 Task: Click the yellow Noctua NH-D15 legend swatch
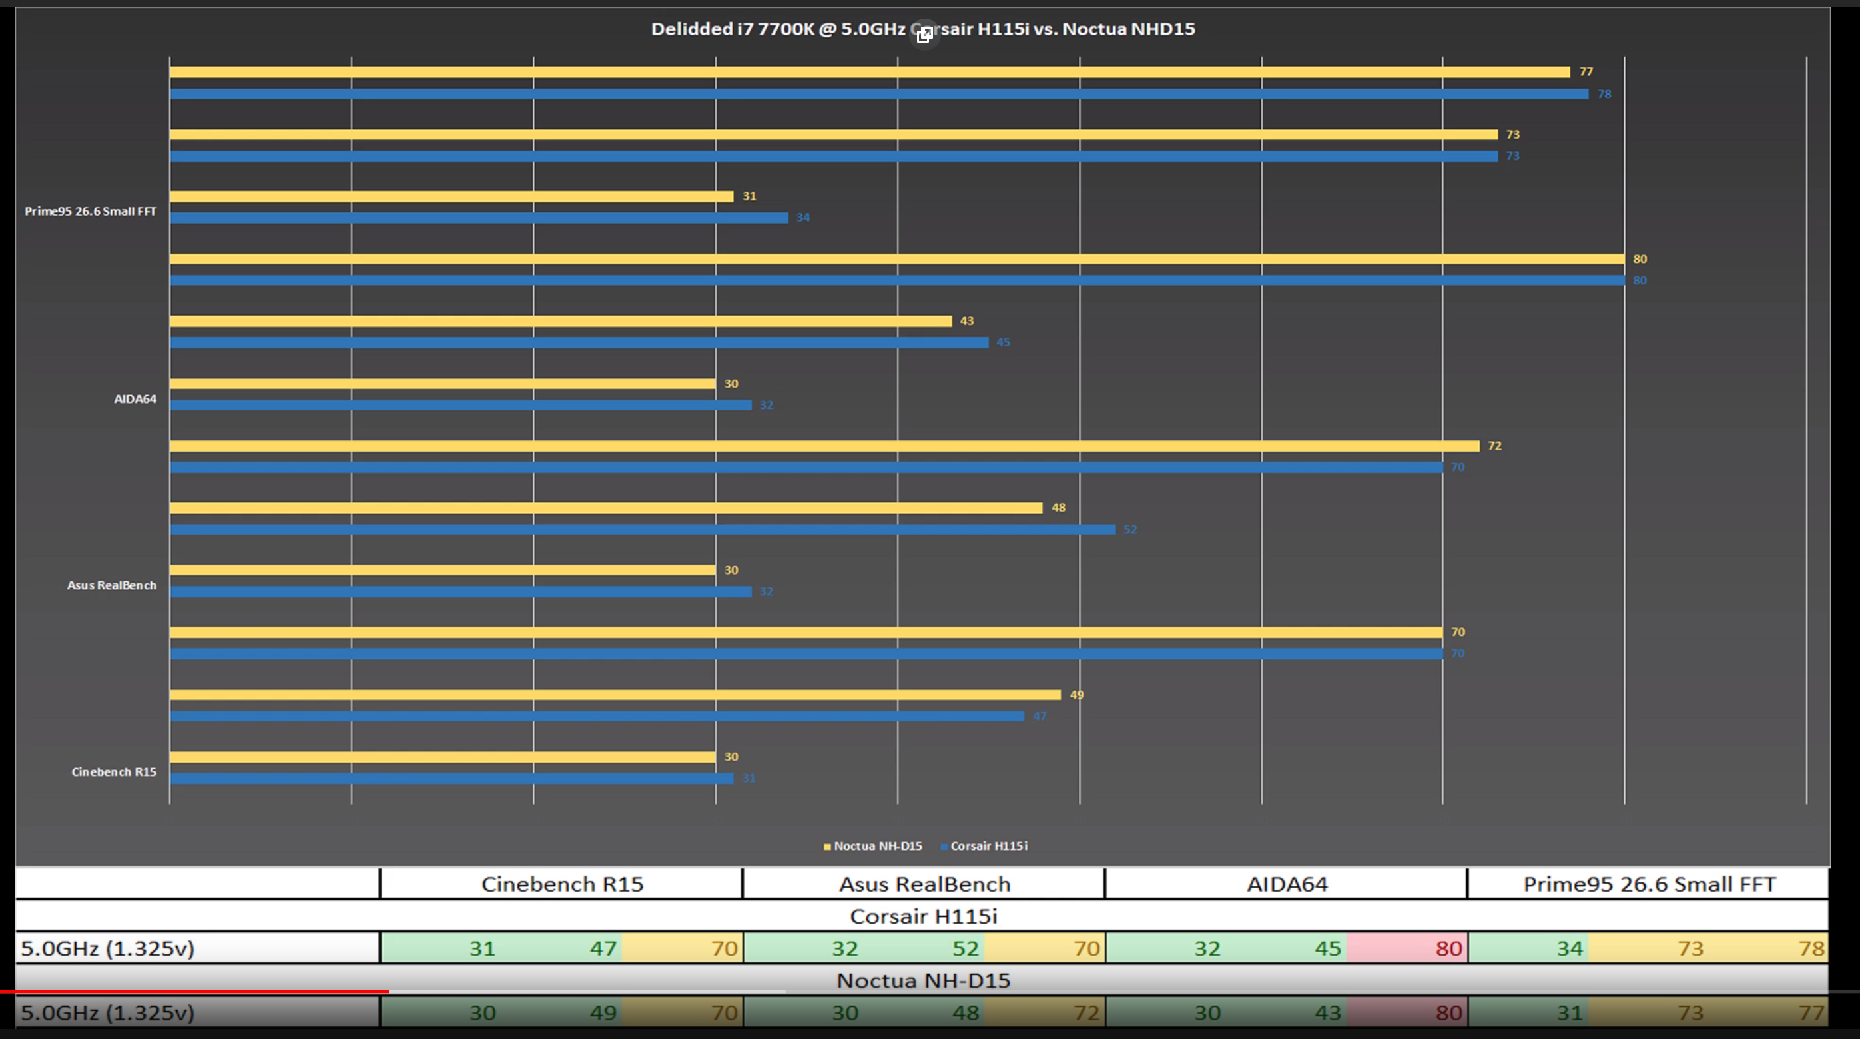pyautogui.click(x=828, y=847)
